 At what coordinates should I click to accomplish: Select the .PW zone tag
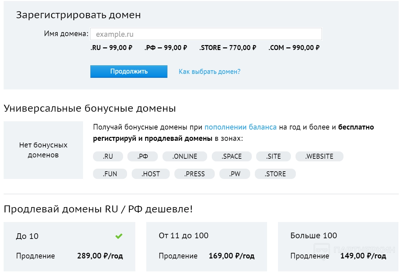tap(235, 174)
